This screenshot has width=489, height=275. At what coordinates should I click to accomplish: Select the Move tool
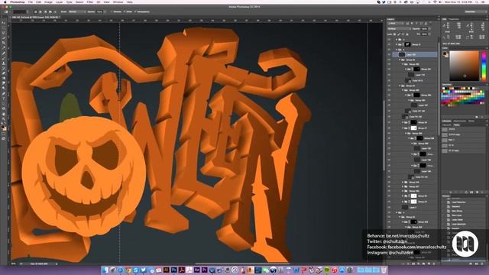[4, 23]
